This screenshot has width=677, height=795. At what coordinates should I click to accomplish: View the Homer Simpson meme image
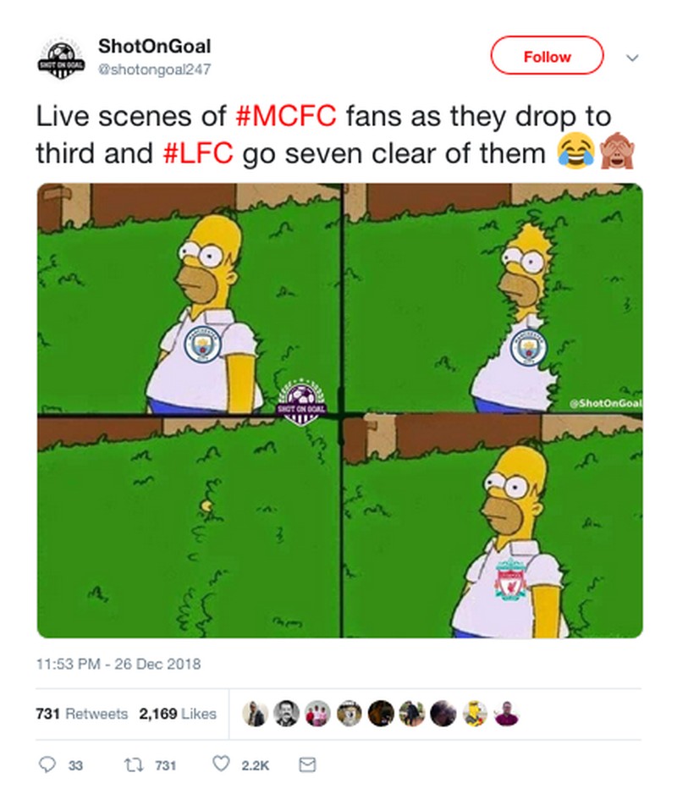pyautogui.click(x=339, y=411)
